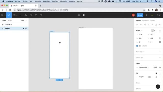Screen dimensions: 163x92
Task: Add auto layout with plus icon
Action: [160, 52]
